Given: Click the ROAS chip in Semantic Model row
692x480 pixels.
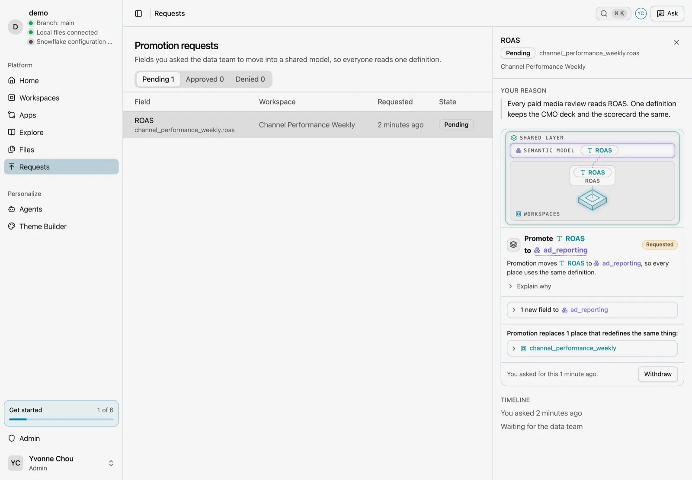Looking at the screenshot, I should 599,150.
